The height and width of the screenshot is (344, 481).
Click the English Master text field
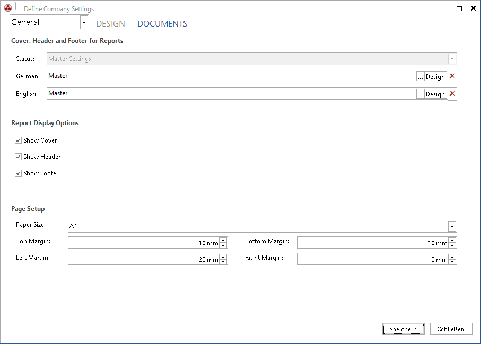pyautogui.click(x=231, y=93)
